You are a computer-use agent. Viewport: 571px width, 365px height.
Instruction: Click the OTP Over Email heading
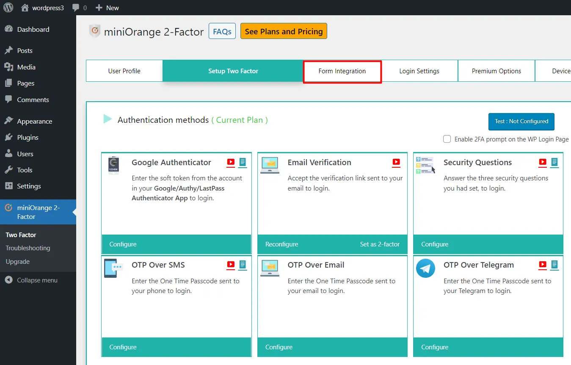pyautogui.click(x=316, y=265)
